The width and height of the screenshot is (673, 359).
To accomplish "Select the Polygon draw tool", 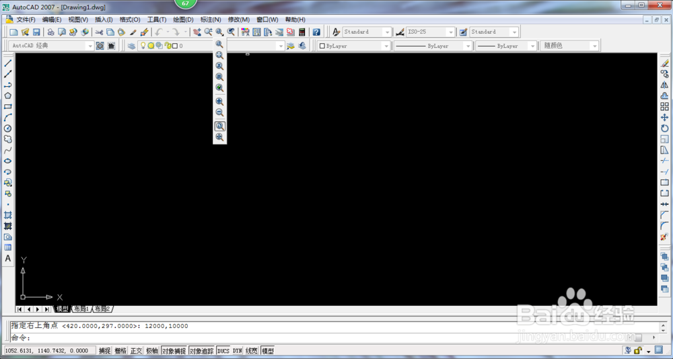I will [7, 96].
